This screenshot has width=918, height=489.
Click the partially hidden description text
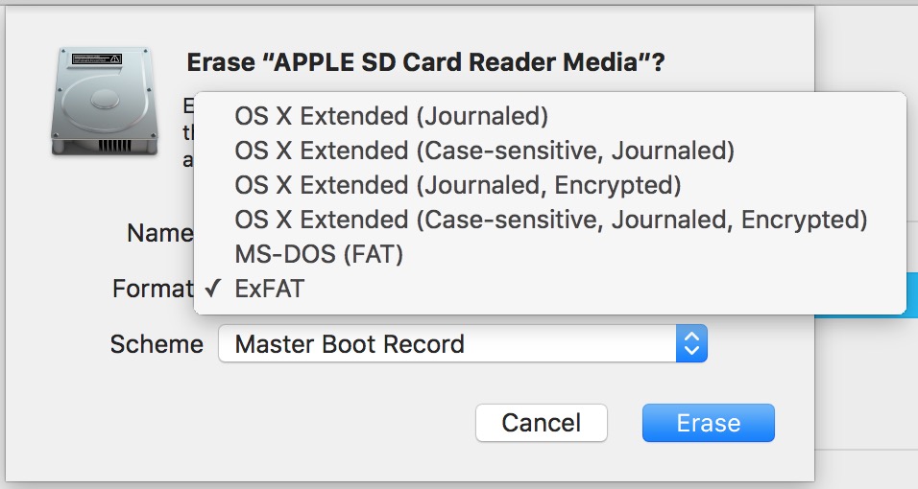pyautogui.click(x=188, y=132)
